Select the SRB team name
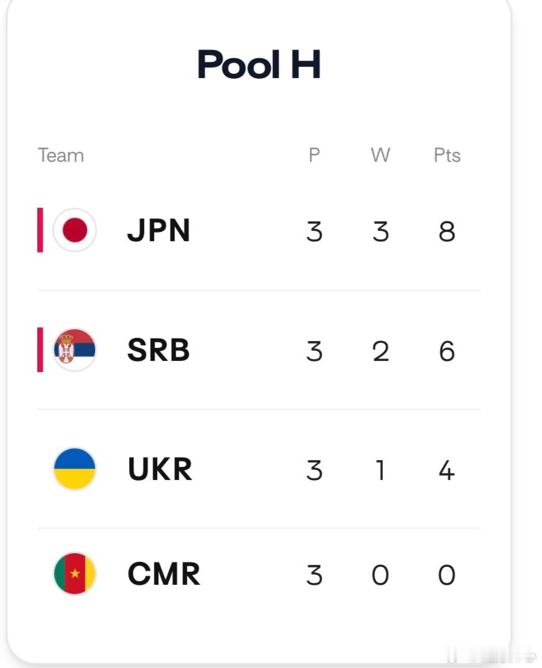 tap(159, 350)
